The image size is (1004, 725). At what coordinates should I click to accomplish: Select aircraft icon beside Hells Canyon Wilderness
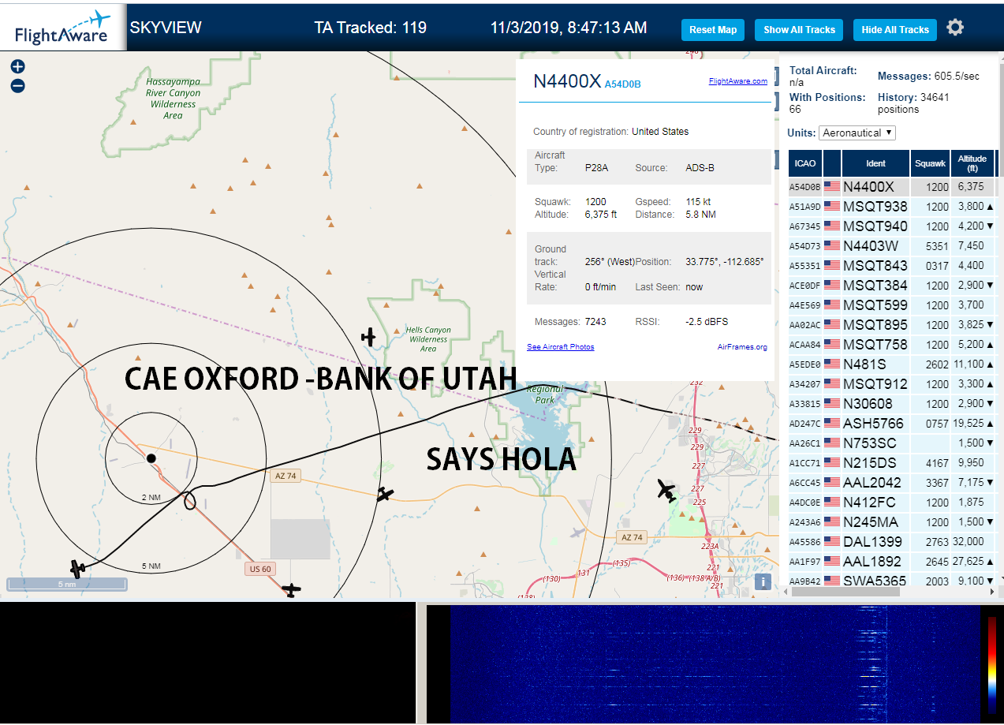coord(368,337)
